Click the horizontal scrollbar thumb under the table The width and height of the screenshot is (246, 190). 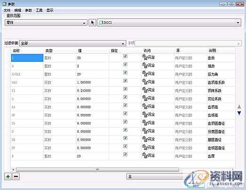98,170
